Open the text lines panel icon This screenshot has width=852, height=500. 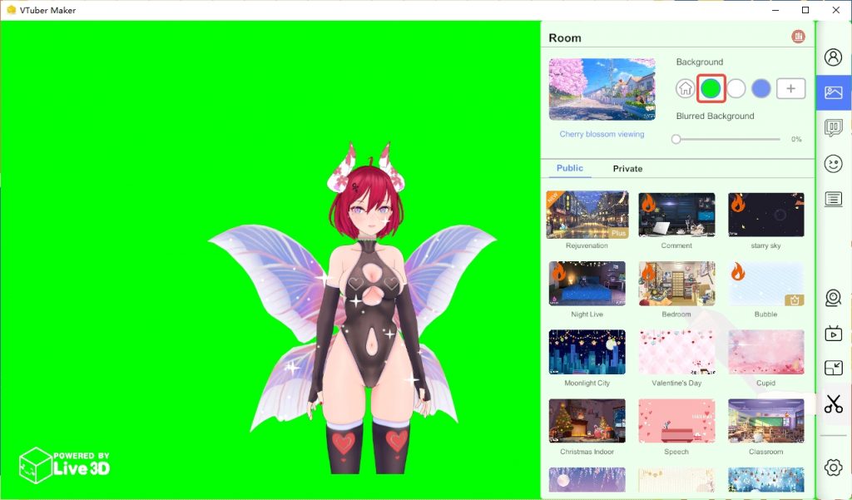pyautogui.click(x=833, y=198)
